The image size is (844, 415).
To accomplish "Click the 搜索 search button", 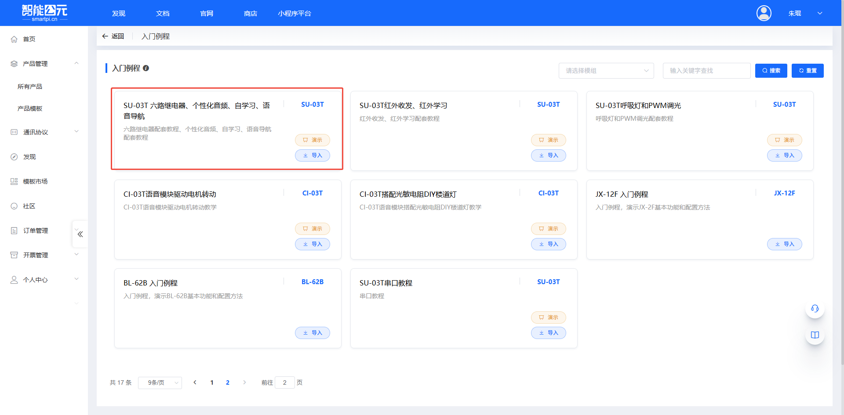I will click(x=771, y=71).
